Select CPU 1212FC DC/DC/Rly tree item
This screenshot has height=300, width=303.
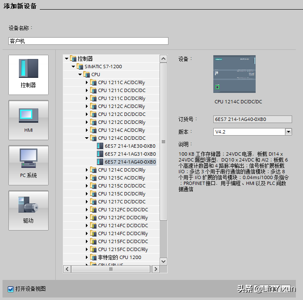click(x=123, y=218)
